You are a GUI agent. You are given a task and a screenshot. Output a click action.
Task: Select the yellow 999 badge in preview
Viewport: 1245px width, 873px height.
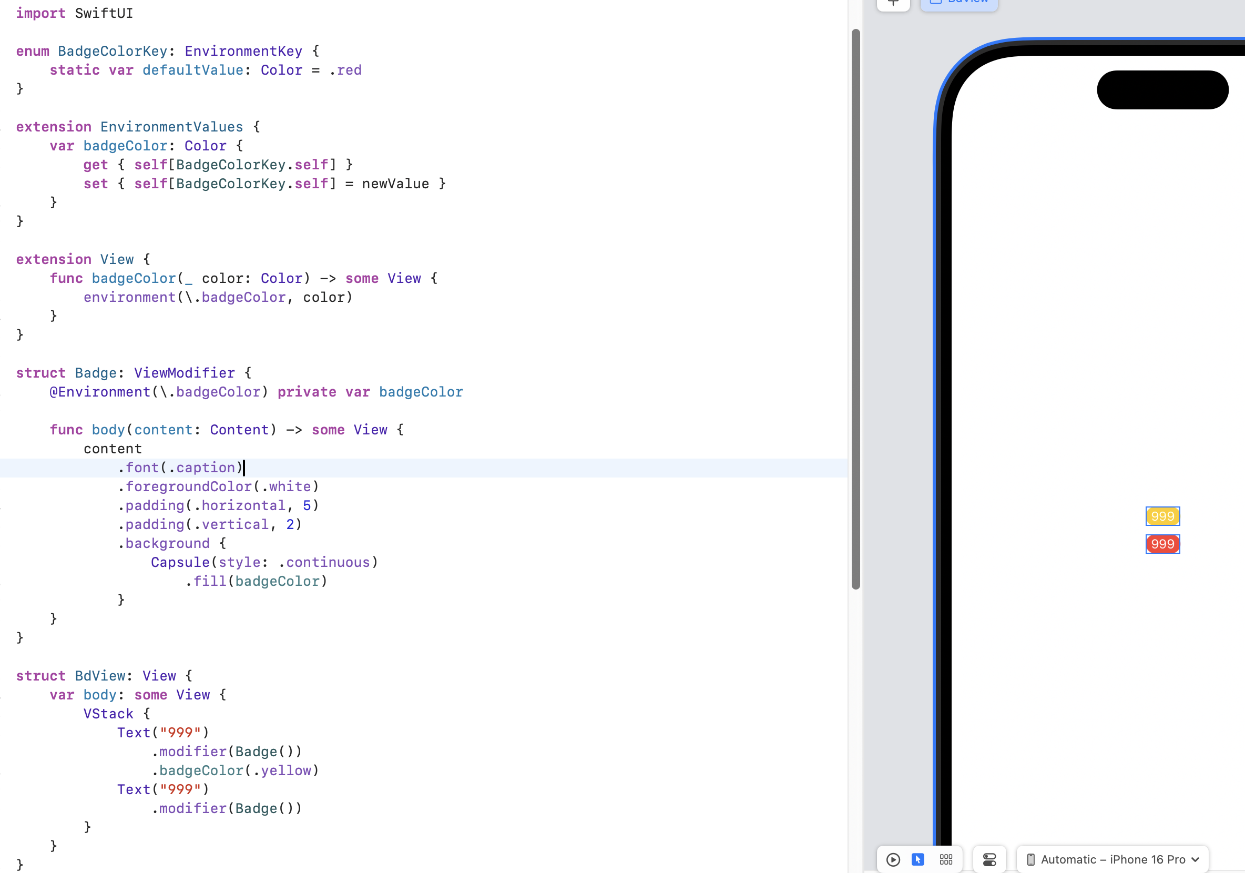[x=1162, y=516]
